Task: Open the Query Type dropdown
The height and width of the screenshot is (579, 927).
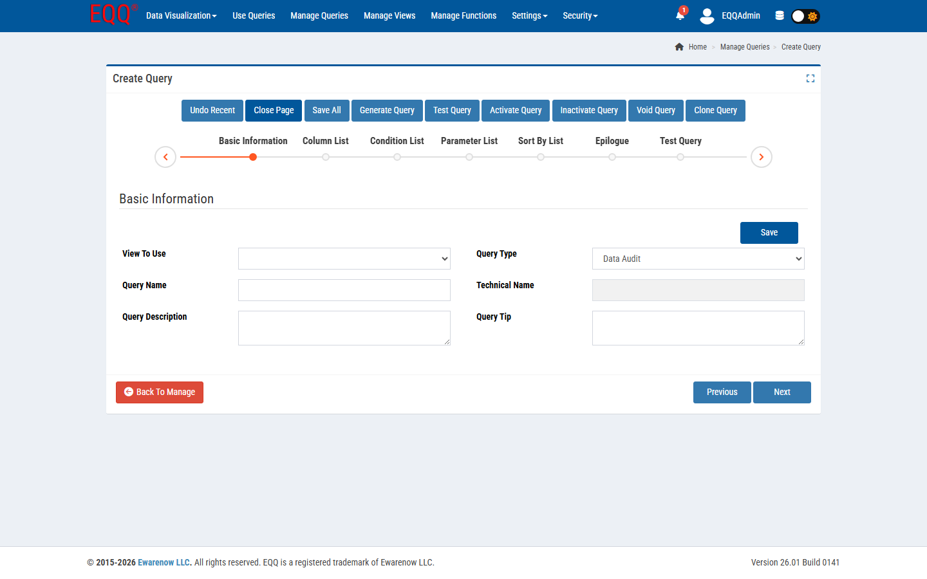Action: (x=698, y=259)
